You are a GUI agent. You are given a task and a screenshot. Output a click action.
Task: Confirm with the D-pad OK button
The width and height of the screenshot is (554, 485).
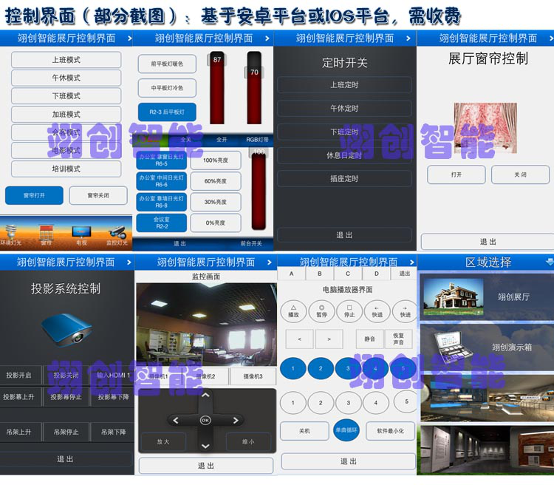pyautogui.click(x=205, y=420)
